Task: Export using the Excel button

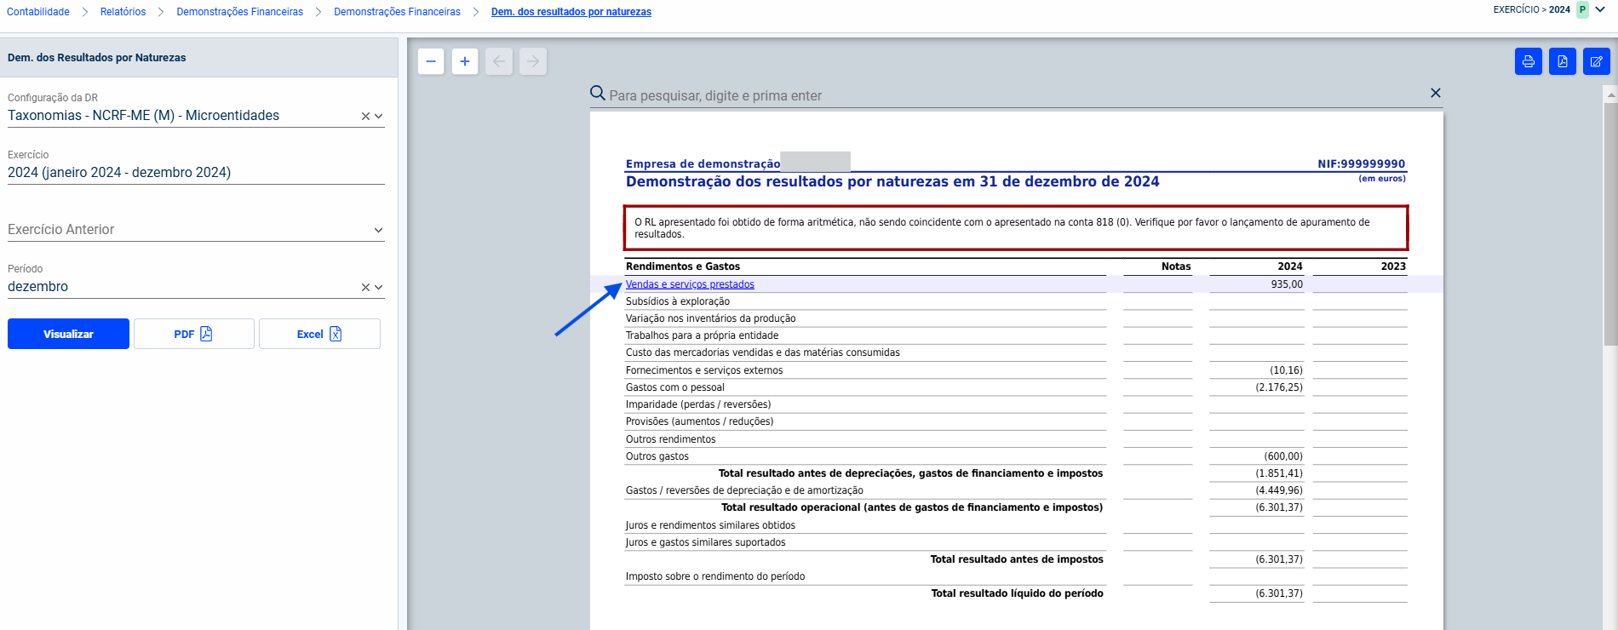Action: (319, 334)
